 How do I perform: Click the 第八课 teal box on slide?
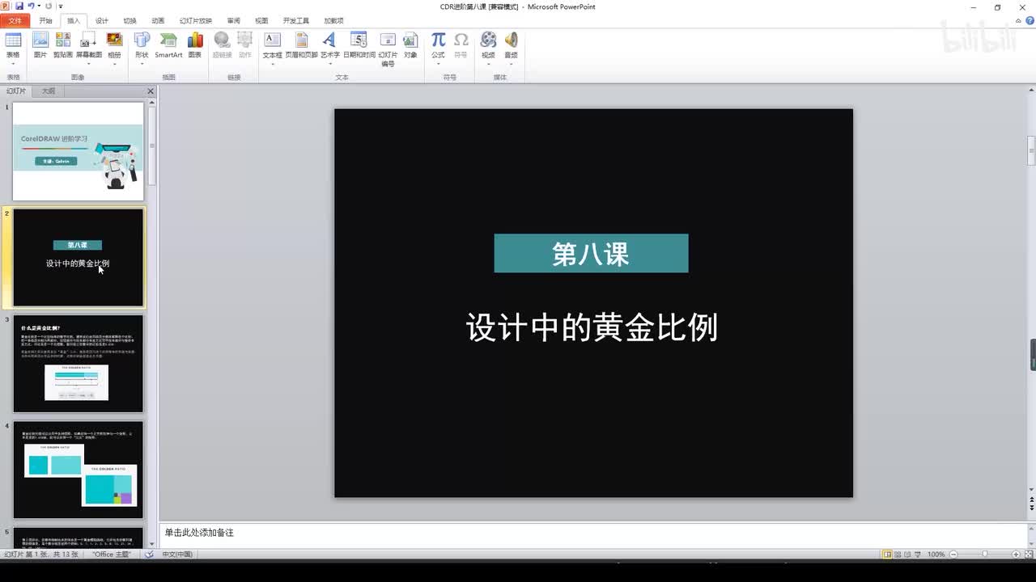coord(591,253)
